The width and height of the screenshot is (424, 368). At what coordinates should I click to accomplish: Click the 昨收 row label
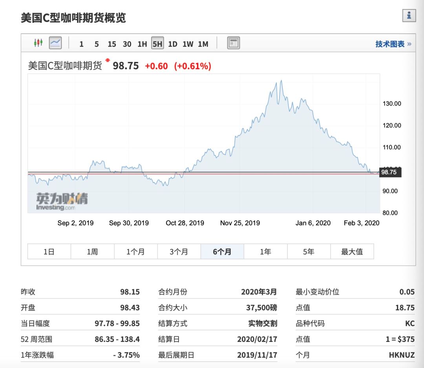(28, 292)
